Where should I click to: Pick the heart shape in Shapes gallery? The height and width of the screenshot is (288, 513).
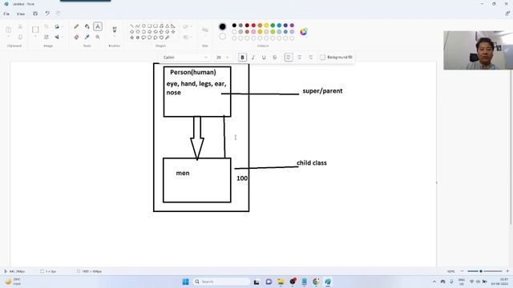tap(161, 38)
